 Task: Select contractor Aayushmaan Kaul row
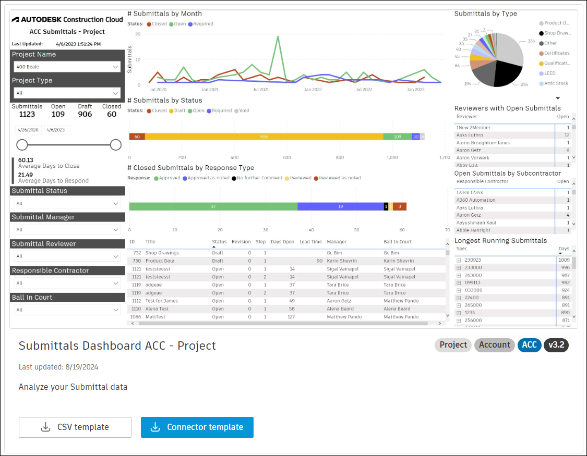point(512,223)
